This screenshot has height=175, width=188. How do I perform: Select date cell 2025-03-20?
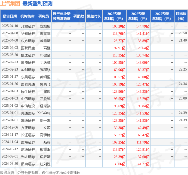click(10, 55)
